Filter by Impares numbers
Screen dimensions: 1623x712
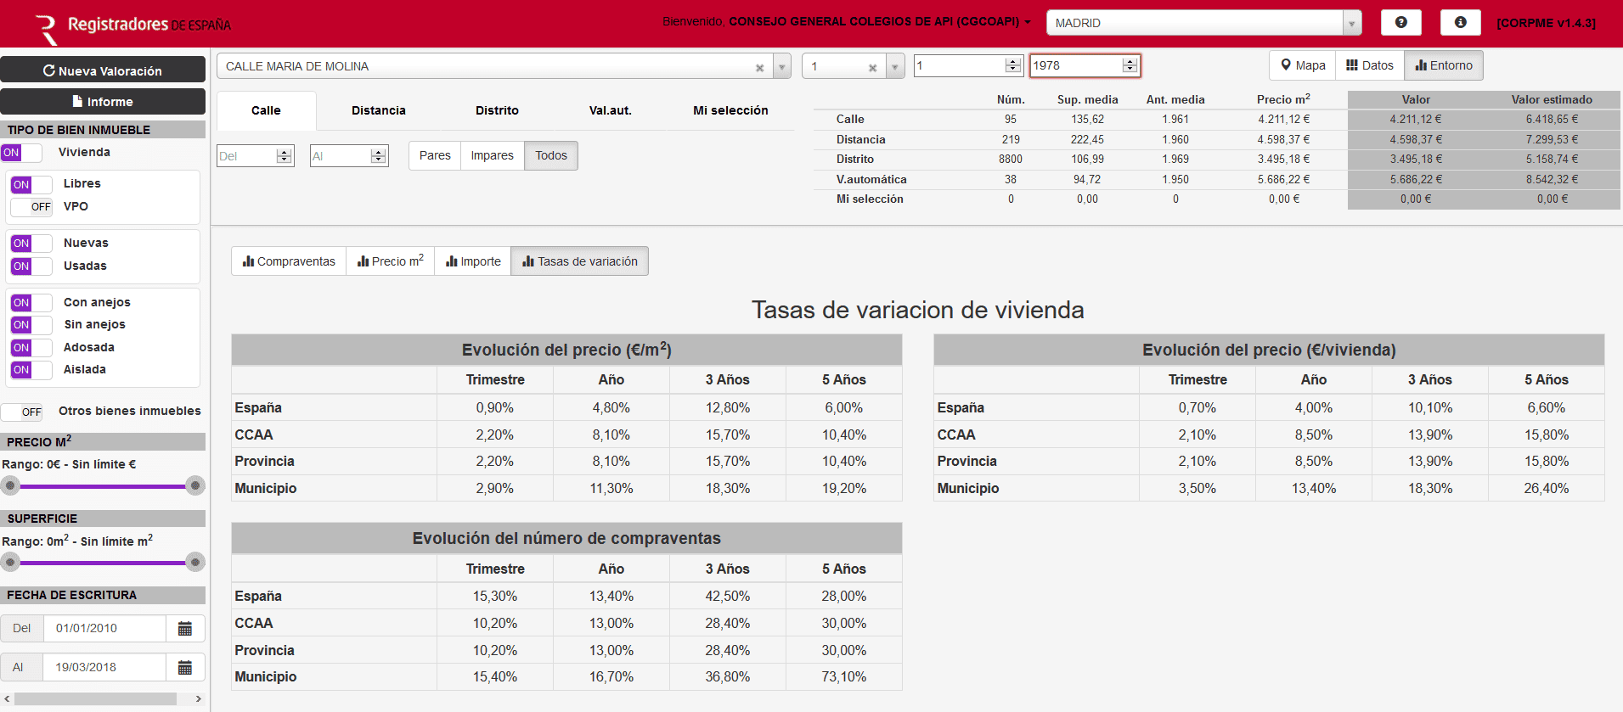click(x=493, y=155)
